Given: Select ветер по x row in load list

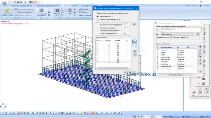Looking at the screenshot, I should (x=175, y=62).
